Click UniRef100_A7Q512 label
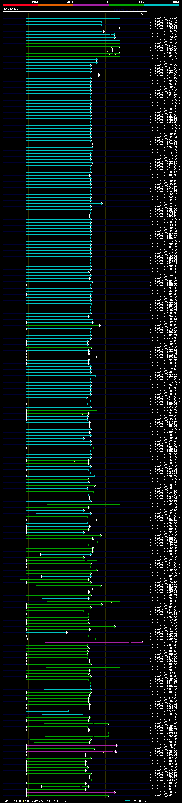This screenshot has width=182, height=803. (x=163, y=745)
